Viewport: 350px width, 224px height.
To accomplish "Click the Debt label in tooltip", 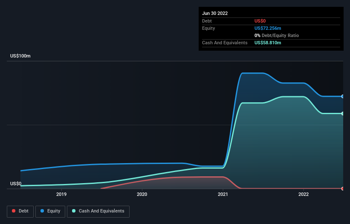I will 207,21.
